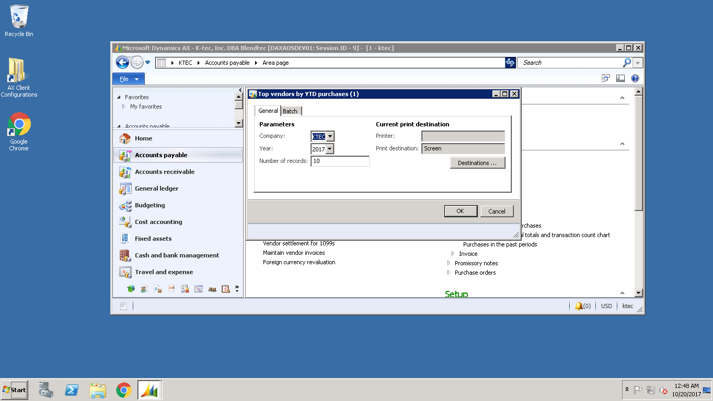Viewport: 713px width, 401px height.
Task: Open PowerShell from the taskbar
Action: [x=72, y=390]
